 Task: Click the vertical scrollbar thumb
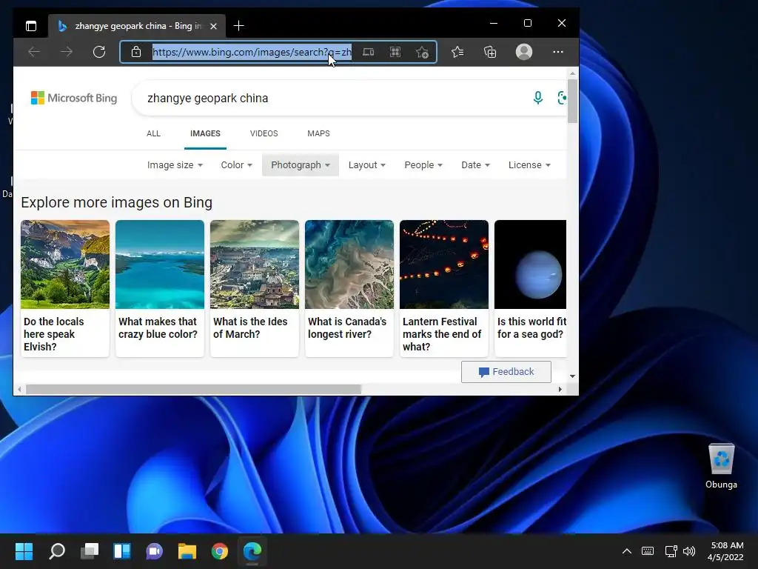[x=572, y=101]
